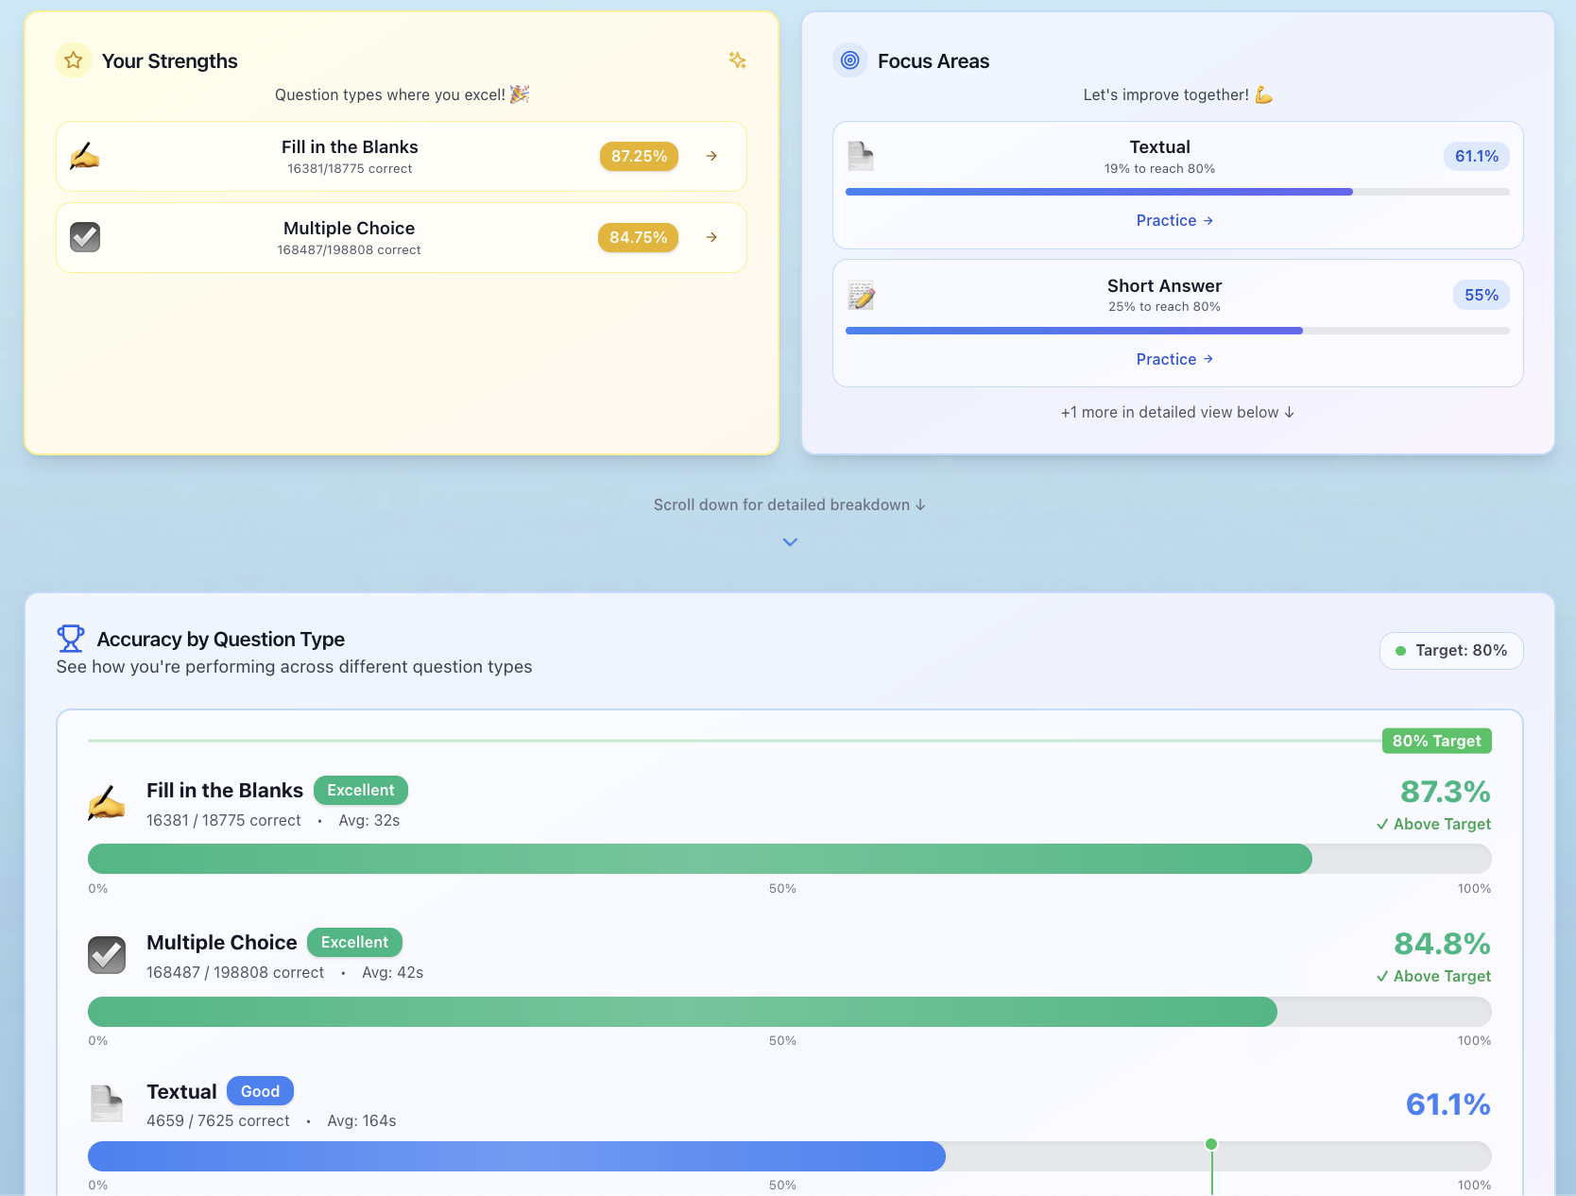The width and height of the screenshot is (1576, 1196).
Task: Click '+1 more in detailed view below'
Action: click(1177, 412)
